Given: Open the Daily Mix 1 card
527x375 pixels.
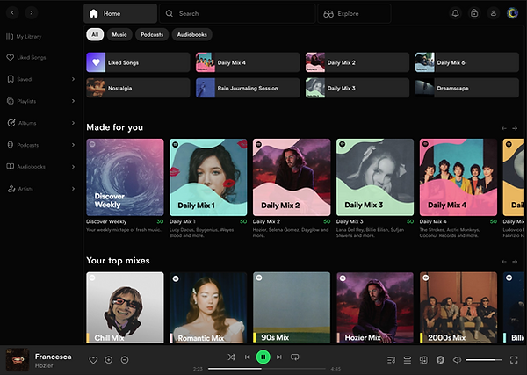Looking at the screenshot, I should coord(208,177).
